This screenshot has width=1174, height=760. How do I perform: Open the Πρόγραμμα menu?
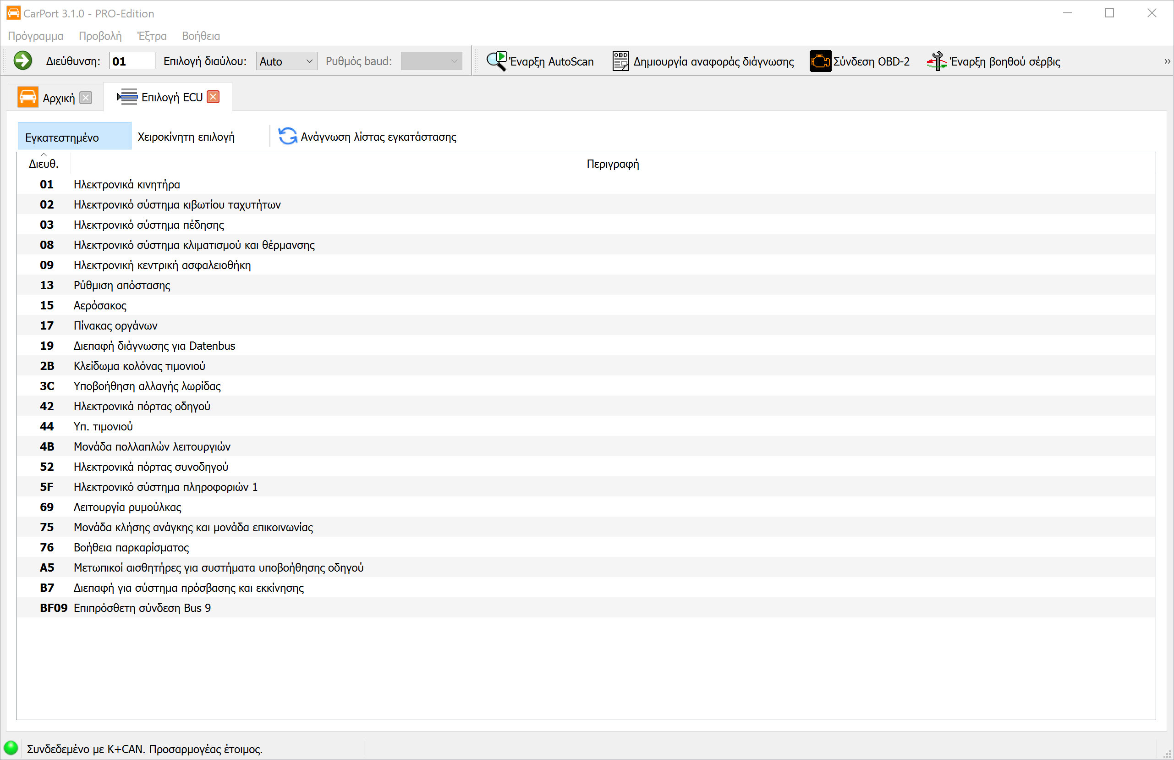click(x=36, y=36)
